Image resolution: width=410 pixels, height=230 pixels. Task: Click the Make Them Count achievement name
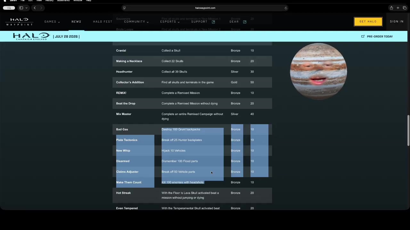(x=129, y=182)
